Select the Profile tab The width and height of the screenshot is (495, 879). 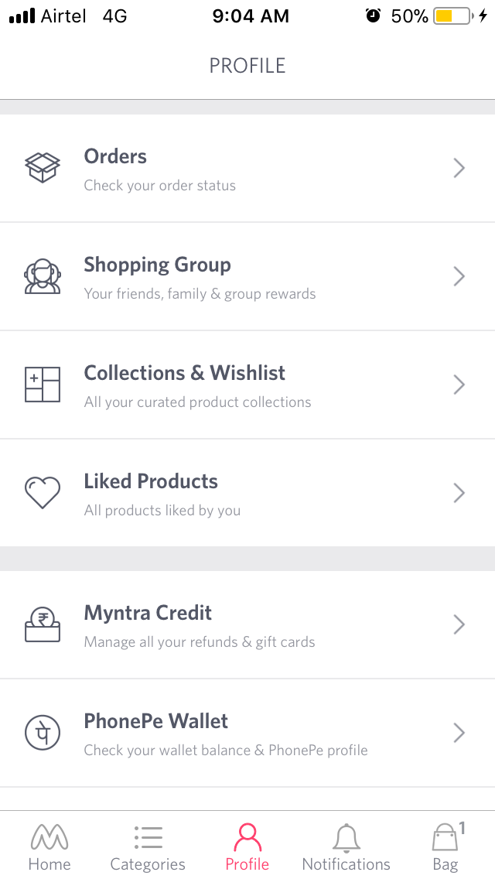(x=247, y=847)
